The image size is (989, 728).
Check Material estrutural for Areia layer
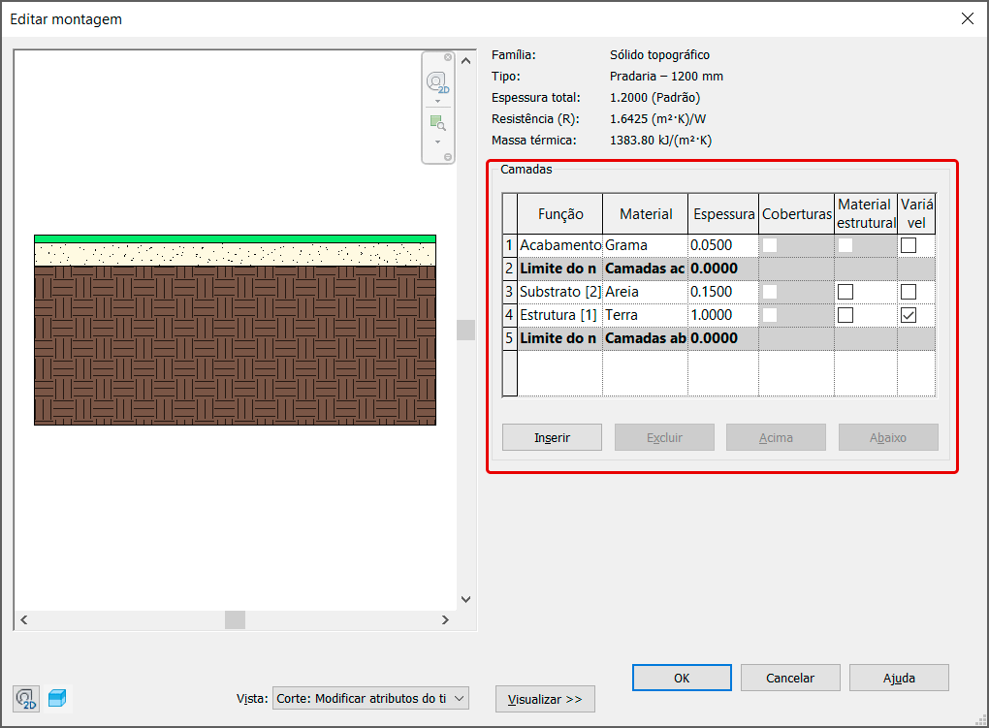pos(845,292)
